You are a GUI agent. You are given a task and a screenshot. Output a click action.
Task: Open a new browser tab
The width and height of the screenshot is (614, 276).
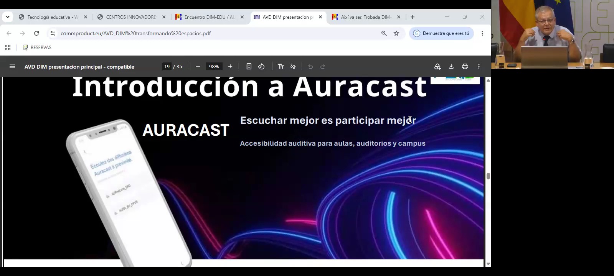pos(413,17)
